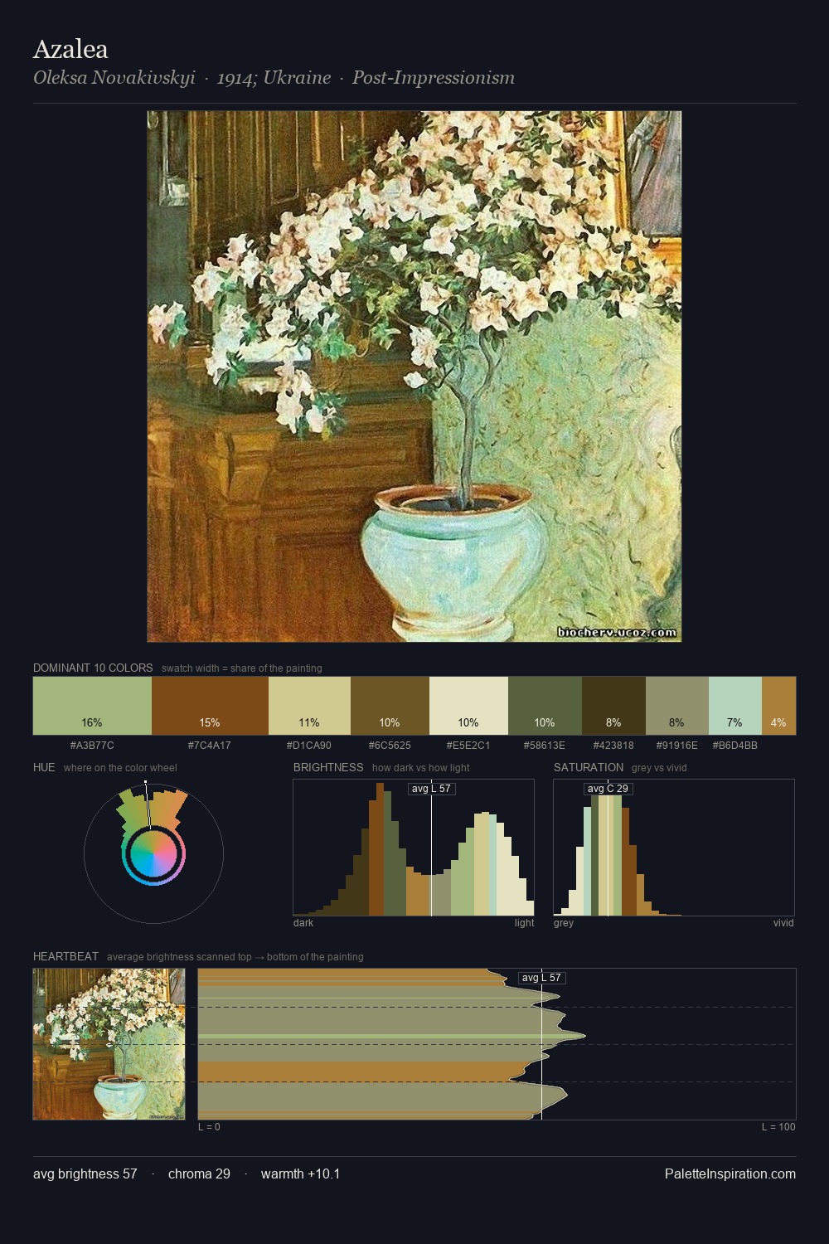Click the hex code #6C5625 label
This screenshot has height=1244, width=829.
click(390, 746)
